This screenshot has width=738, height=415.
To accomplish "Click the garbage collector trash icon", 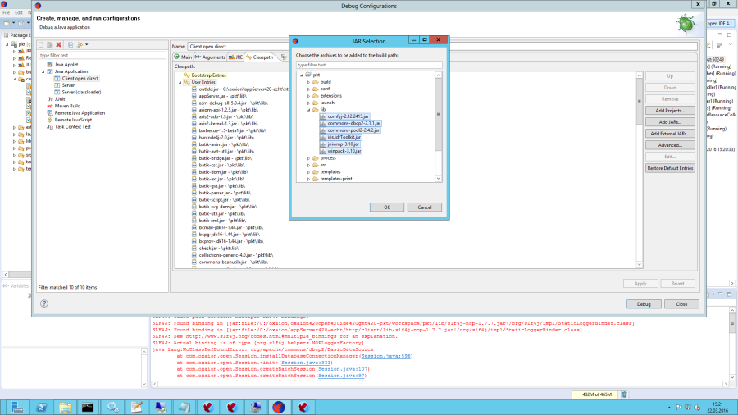I will tap(625, 394).
